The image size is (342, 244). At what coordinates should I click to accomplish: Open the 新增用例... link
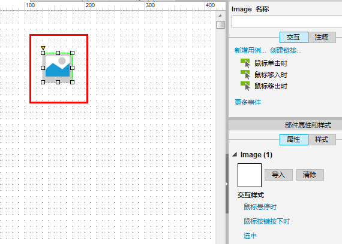point(250,50)
